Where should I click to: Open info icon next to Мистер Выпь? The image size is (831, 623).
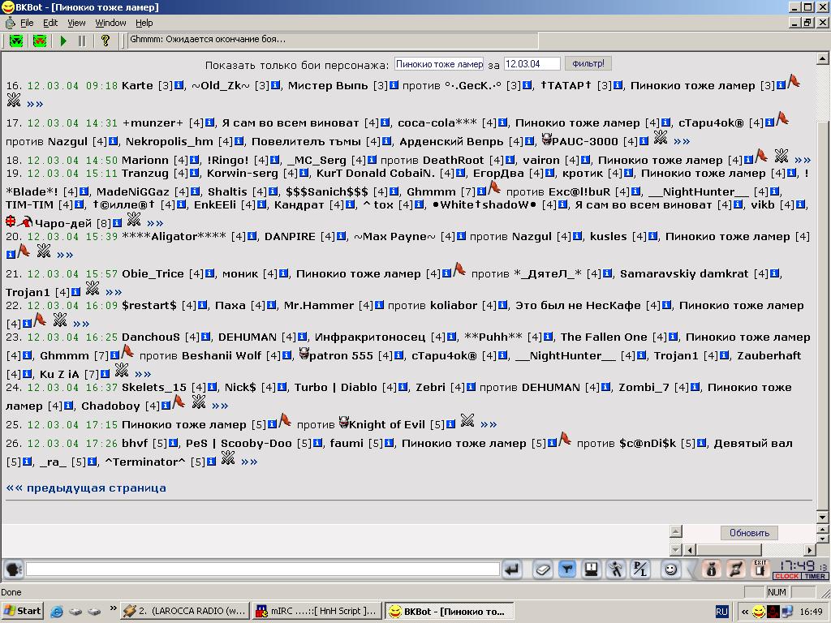394,85
